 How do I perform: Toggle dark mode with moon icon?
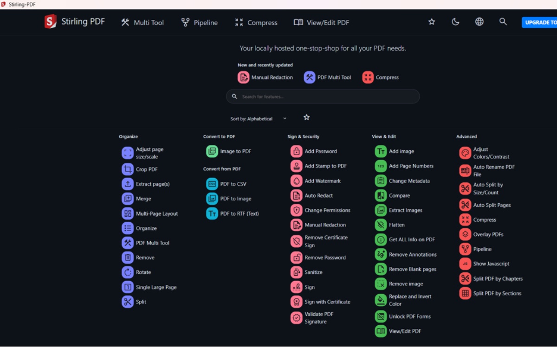[x=455, y=22]
